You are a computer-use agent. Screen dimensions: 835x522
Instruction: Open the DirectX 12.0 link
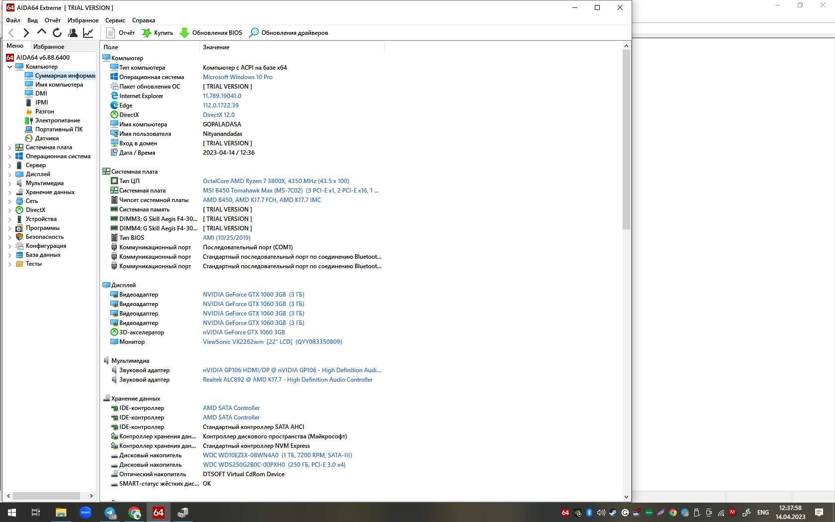coord(219,115)
